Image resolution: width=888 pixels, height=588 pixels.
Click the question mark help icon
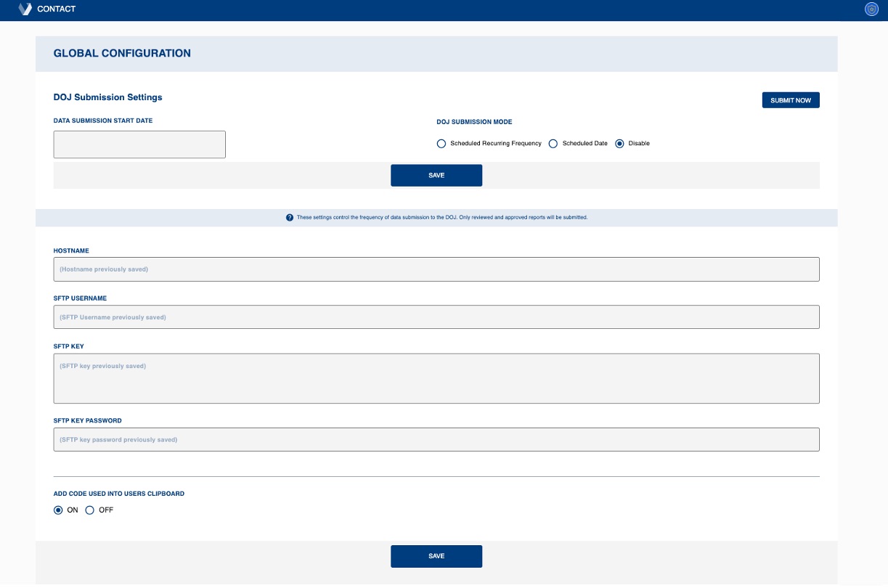pos(290,216)
